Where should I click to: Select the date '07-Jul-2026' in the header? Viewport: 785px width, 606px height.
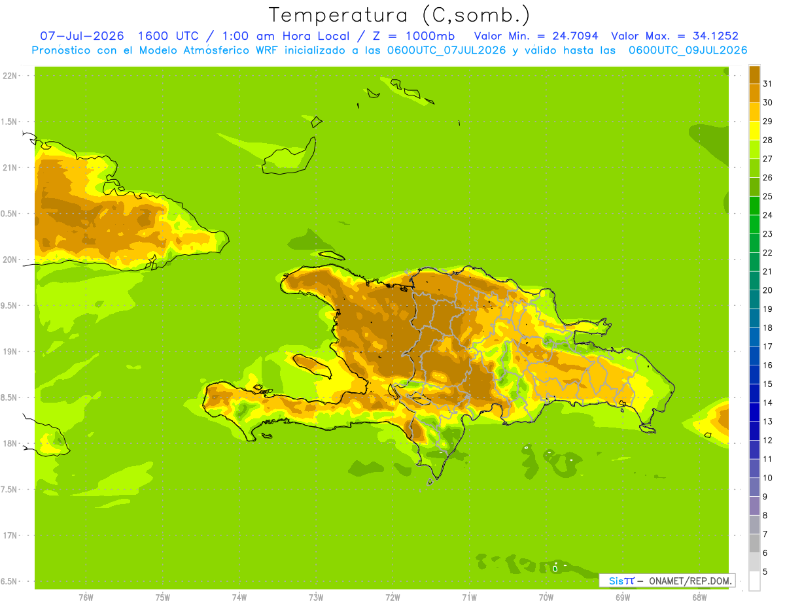pos(82,36)
